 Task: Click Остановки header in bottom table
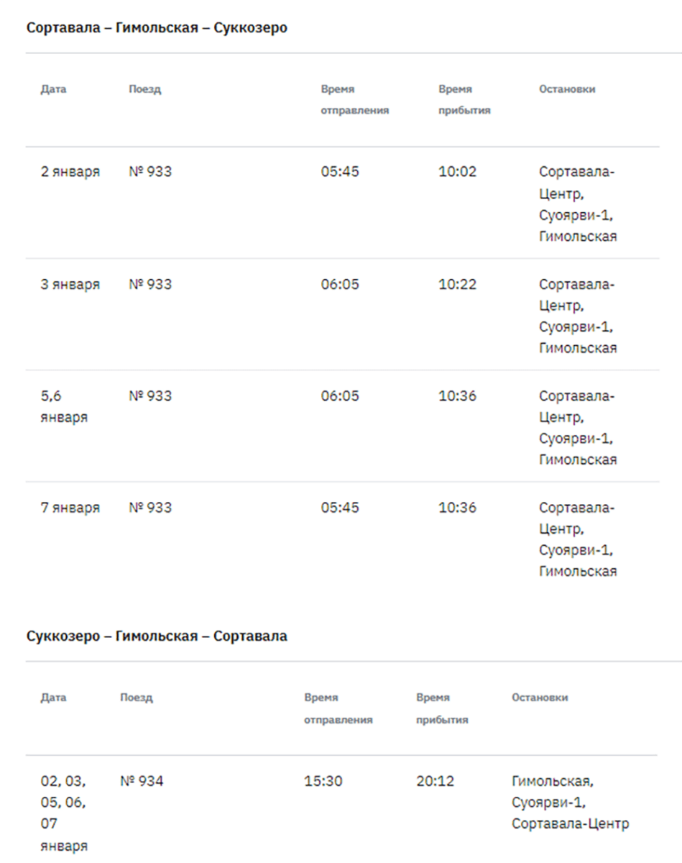tap(540, 698)
